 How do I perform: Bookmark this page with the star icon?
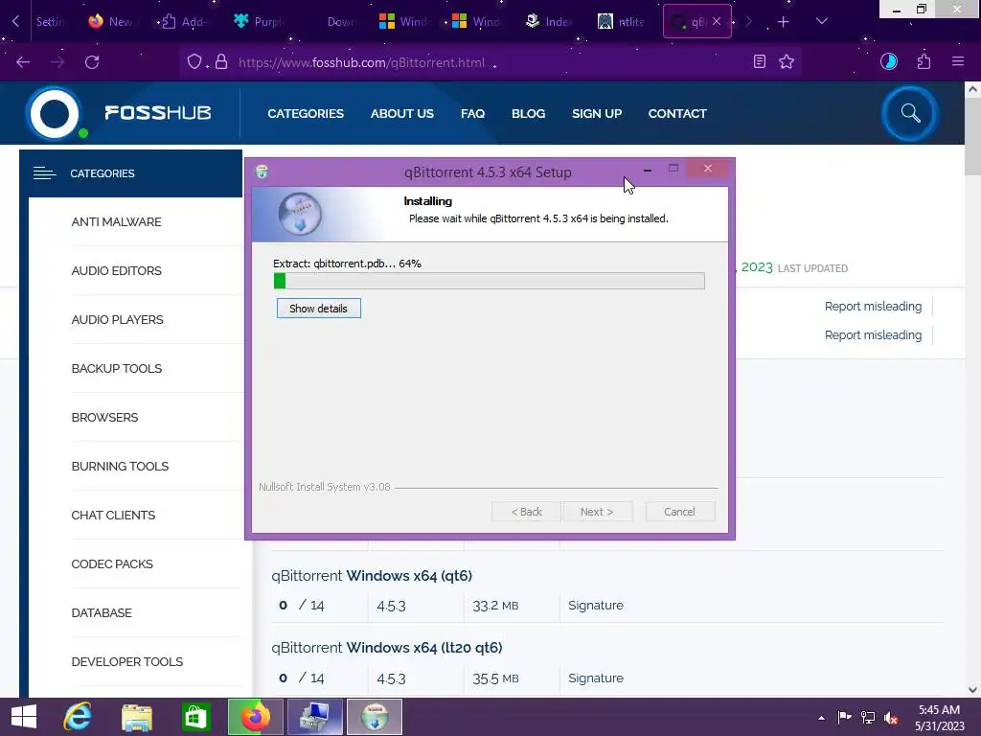click(x=787, y=61)
